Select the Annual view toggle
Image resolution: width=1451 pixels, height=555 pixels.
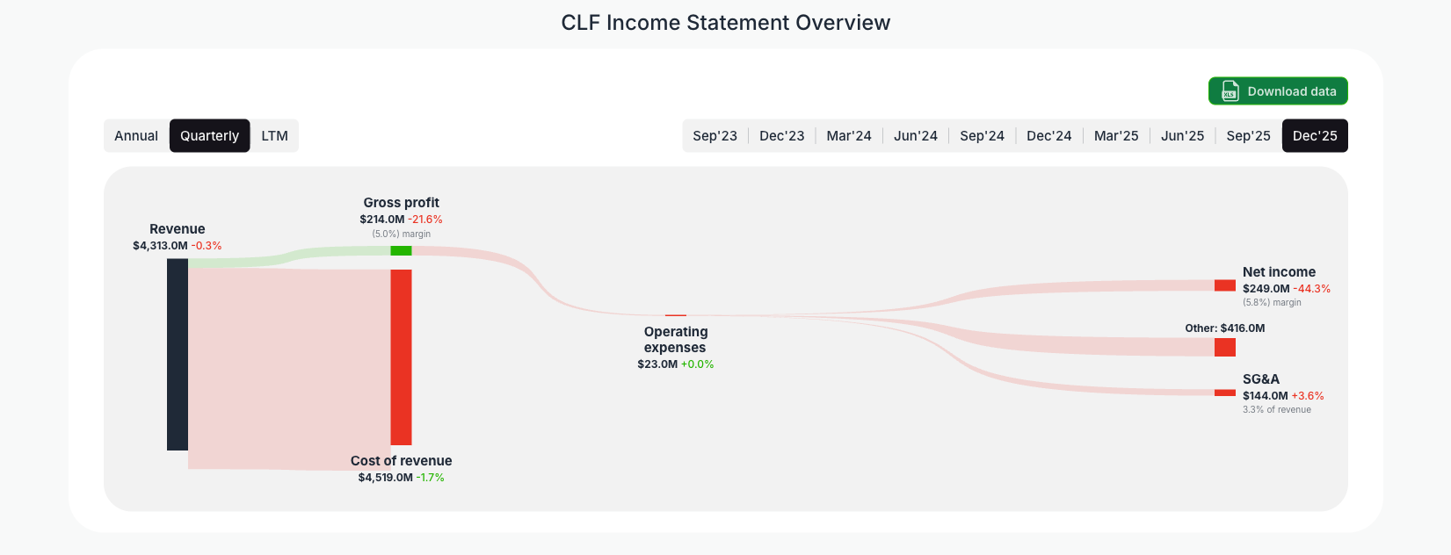coord(136,135)
